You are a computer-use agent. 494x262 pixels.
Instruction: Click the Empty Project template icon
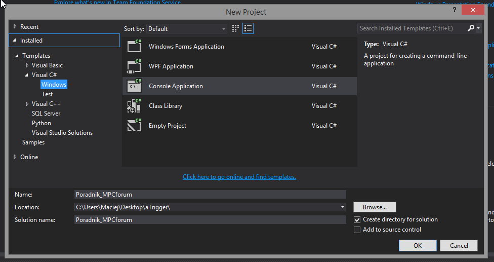(135, 126)
